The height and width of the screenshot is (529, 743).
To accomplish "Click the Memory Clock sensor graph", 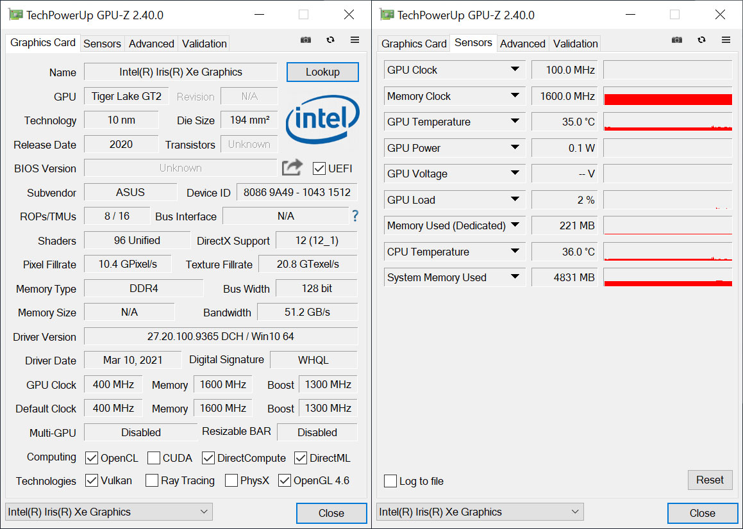I will [x=668, y=95].
